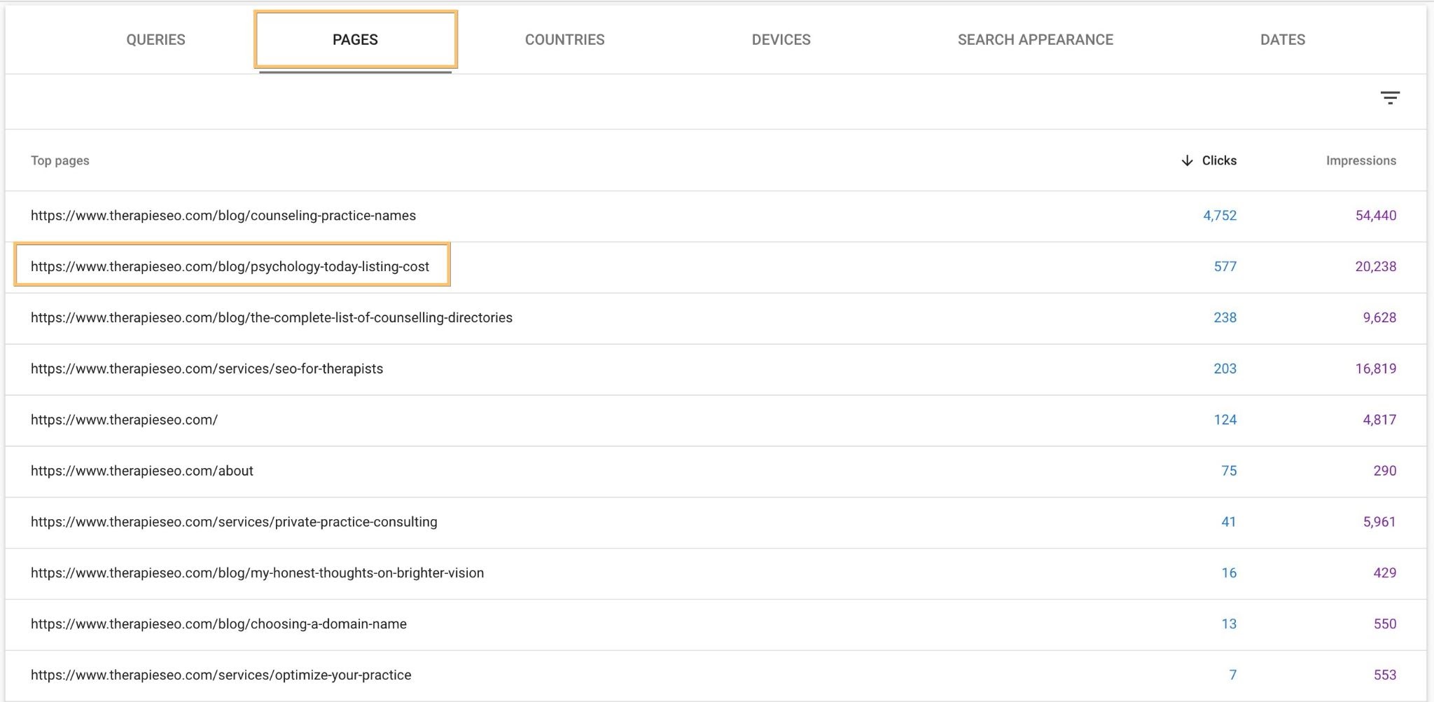Screen dimensions: 1434x702
Task: Click the 290 impressions value
Action: (x=1384, y=472)
